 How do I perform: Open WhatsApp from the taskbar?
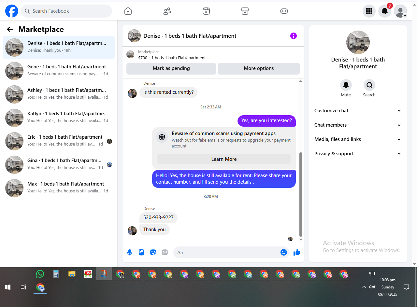(x=40, y=274)
